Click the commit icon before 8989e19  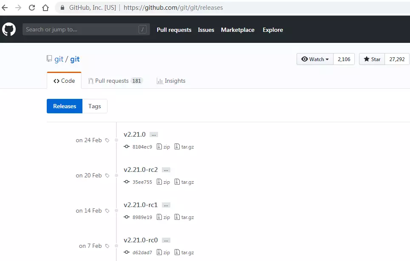coord(127,217)
